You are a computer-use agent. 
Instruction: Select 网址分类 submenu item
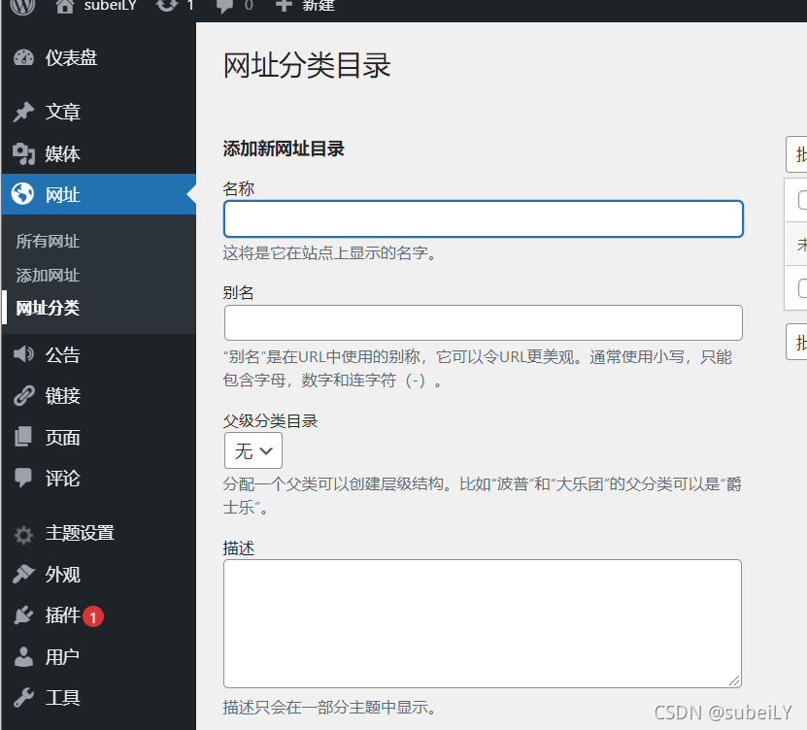[48, 308]
